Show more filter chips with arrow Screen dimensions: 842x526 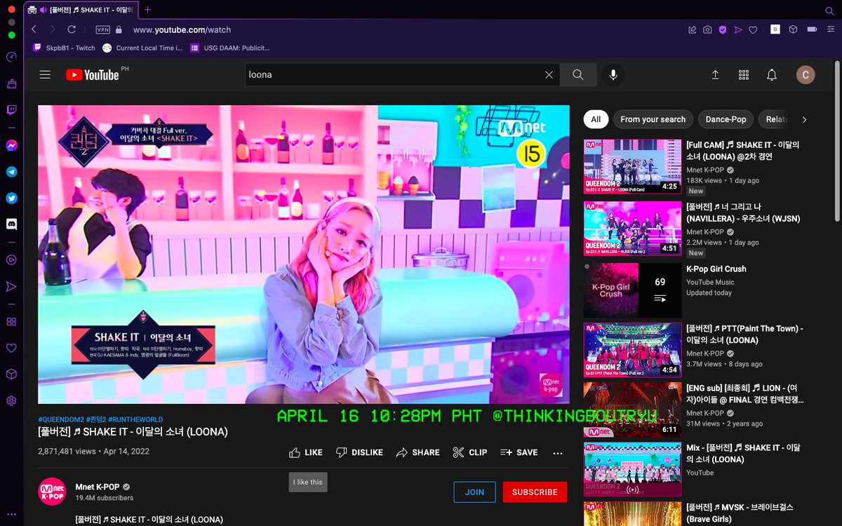click(x=804, y=119)
